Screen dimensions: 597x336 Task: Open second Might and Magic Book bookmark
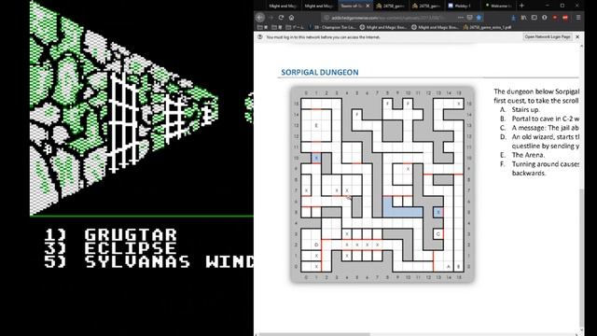(435, 27)
